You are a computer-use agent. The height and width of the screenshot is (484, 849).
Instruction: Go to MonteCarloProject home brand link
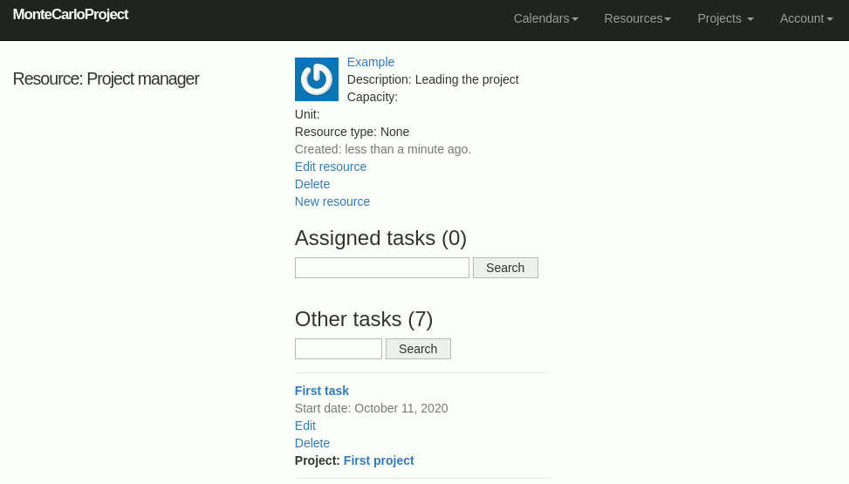[x=71, y=15]
